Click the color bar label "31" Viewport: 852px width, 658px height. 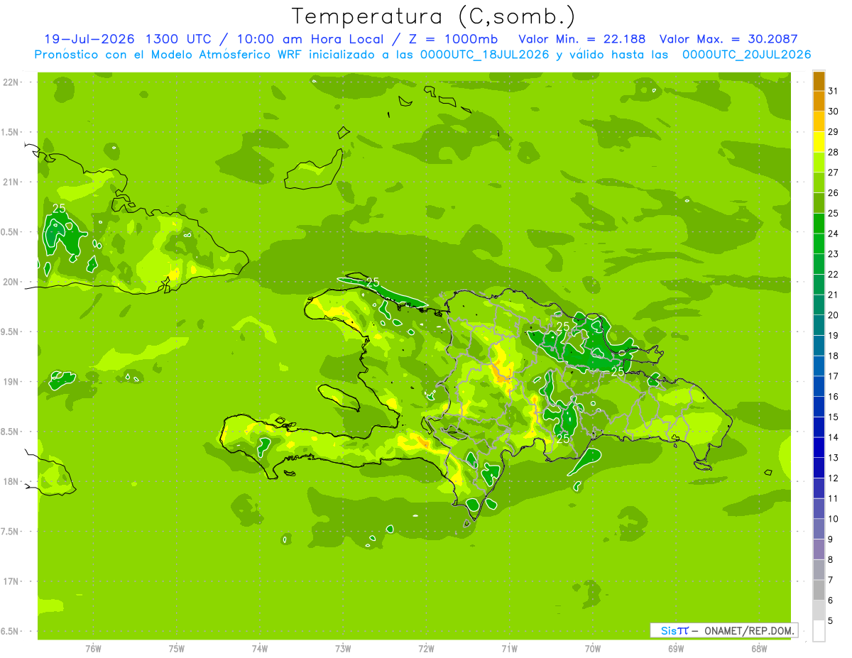(834, 91)
